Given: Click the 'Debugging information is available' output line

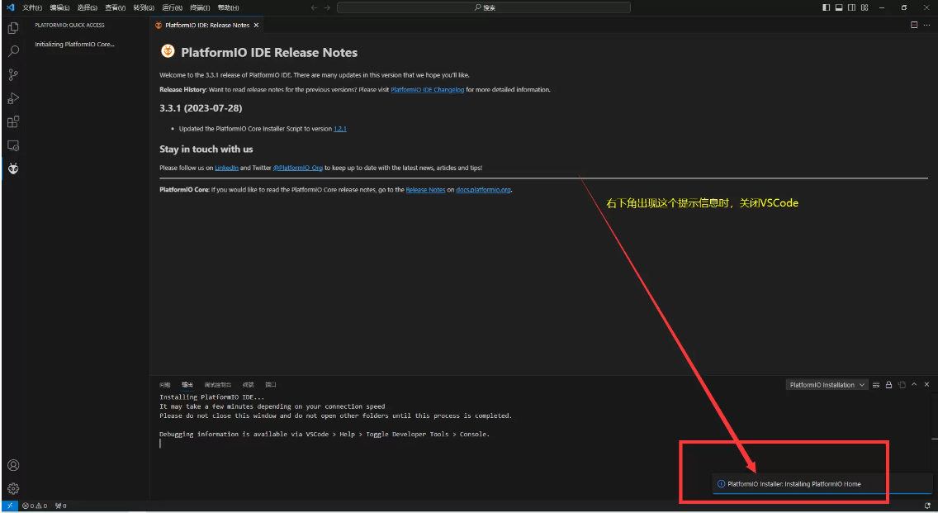Looking at the screenshot, I should 325,435.
